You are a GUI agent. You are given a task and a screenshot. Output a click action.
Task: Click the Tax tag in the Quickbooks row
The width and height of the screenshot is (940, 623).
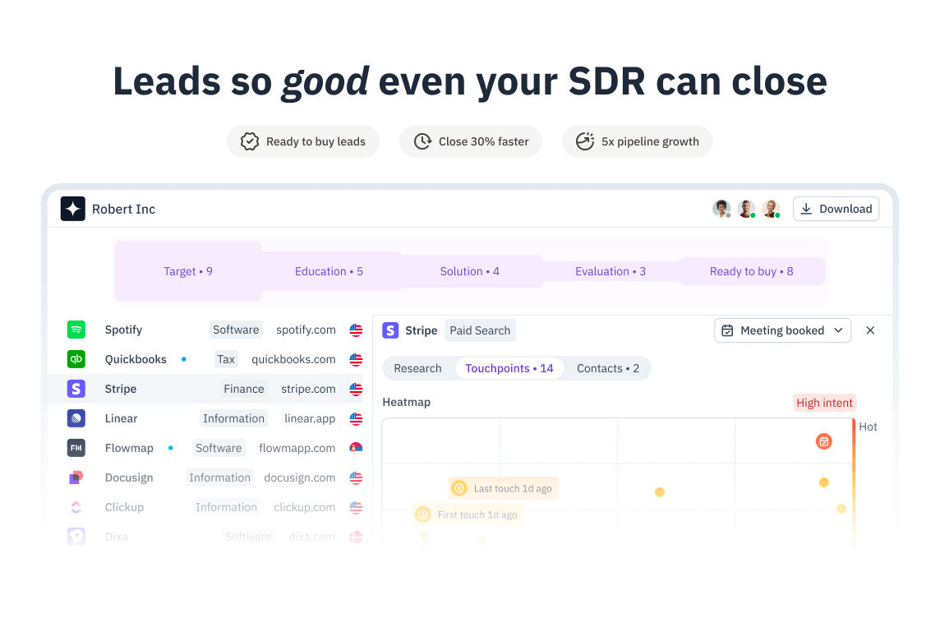click(x=226, y=359)
